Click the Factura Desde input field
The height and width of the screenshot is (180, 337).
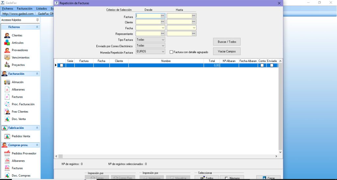148,16
